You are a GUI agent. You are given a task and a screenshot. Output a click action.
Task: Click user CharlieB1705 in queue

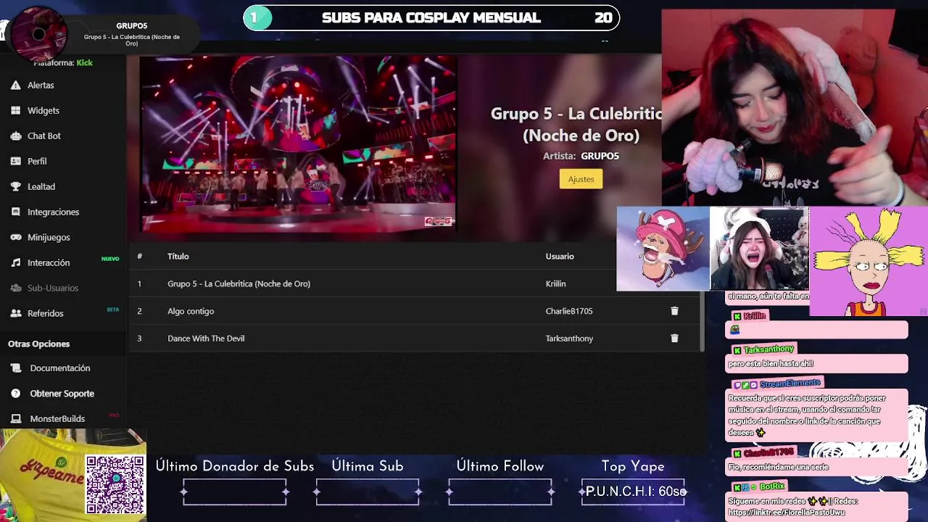click(x=569, y=311)
